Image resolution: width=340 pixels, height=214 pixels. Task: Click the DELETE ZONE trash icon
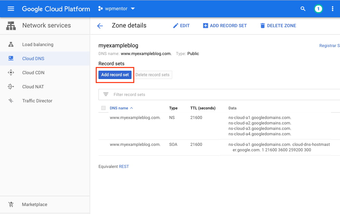263,26
